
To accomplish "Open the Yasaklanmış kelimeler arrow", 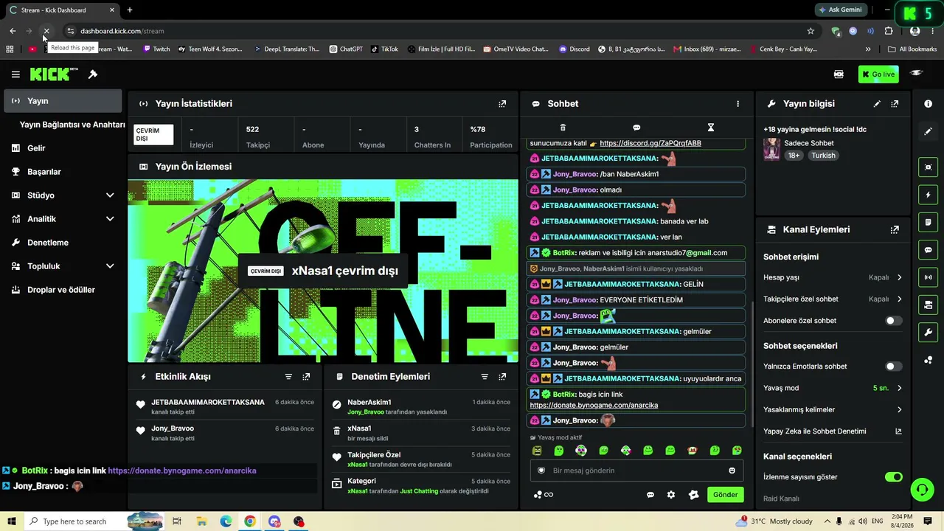I will point(899,410).
